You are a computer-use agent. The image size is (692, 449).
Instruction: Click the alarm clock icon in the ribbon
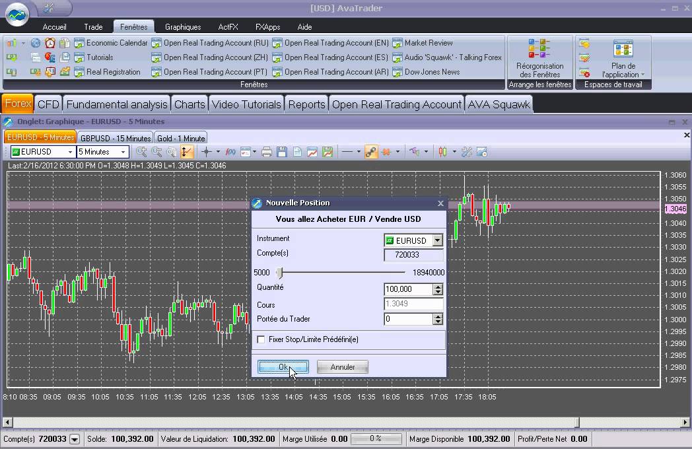pos(50,43)
